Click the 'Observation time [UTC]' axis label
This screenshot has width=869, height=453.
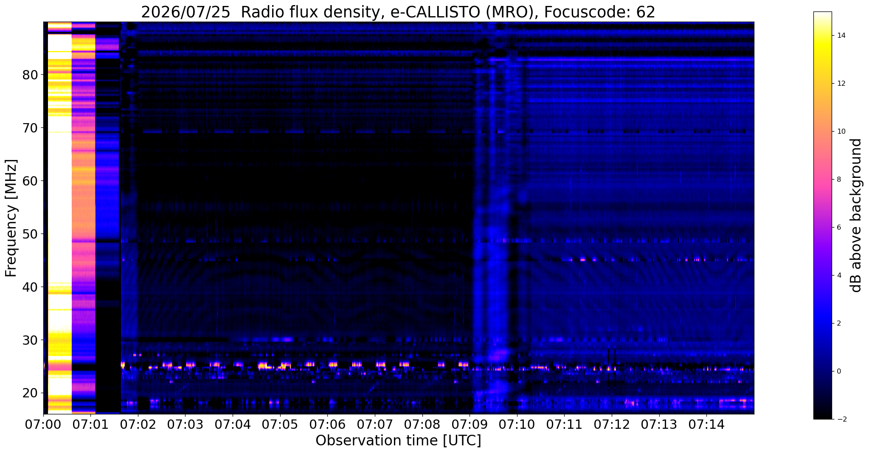click(x=398, y=440)
